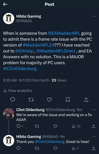Repost Clint Oldenburg's reply
This screenshot has height=154, width=99.
[37, 126]
